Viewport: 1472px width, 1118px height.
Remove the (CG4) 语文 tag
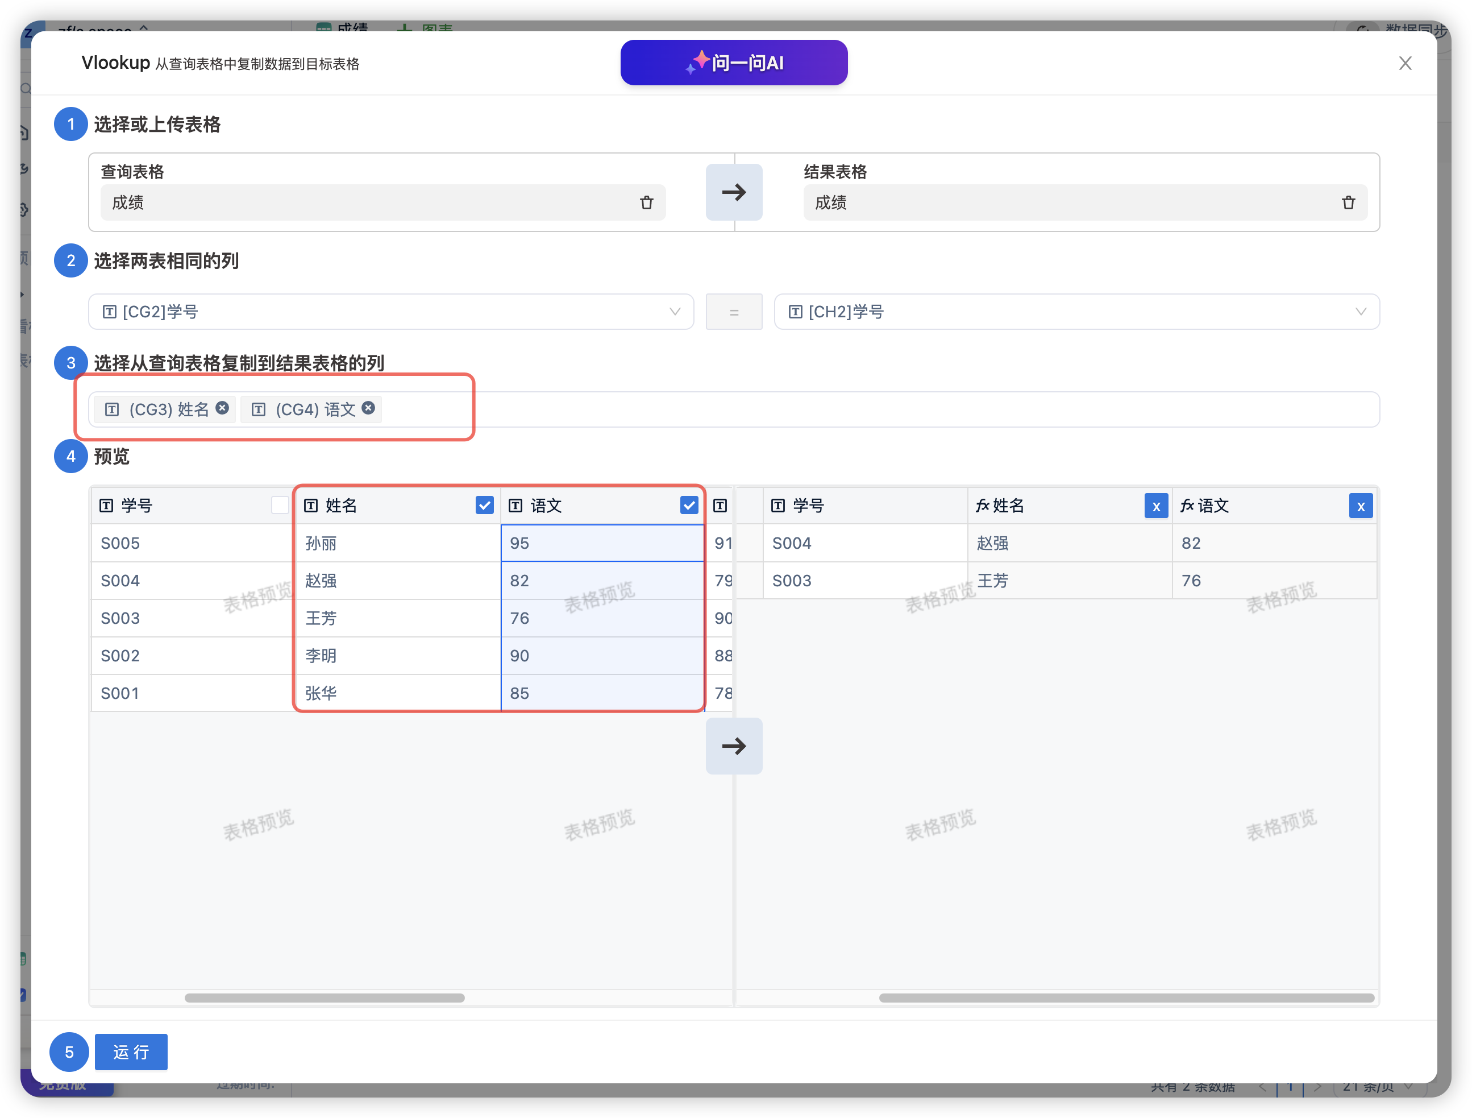coord(368,408)
